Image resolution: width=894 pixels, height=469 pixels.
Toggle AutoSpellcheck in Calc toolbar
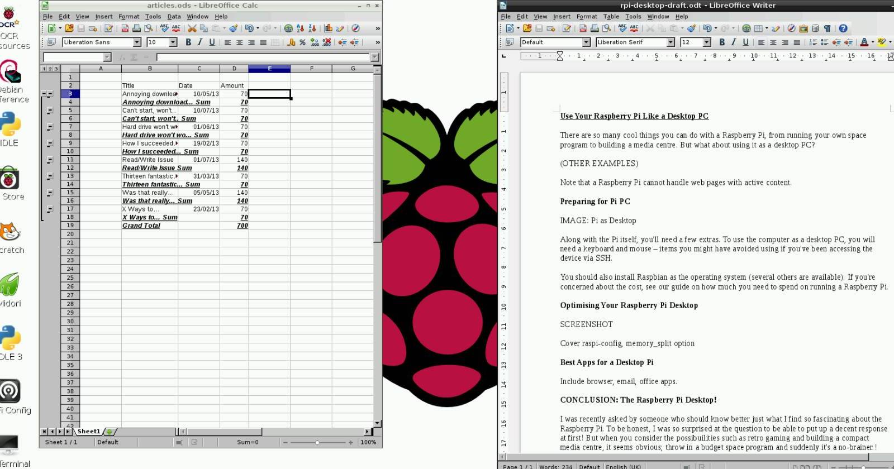click(176, 28)
